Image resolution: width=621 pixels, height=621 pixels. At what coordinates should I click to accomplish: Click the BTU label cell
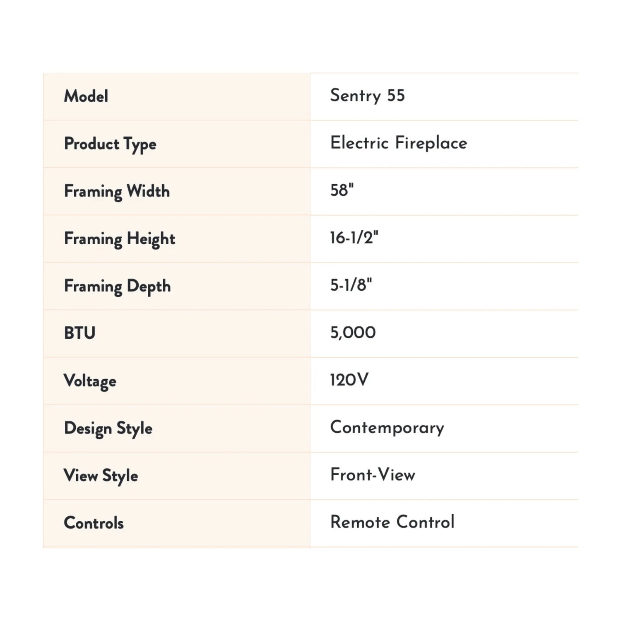pyautogui.click(x=79, y=333)
